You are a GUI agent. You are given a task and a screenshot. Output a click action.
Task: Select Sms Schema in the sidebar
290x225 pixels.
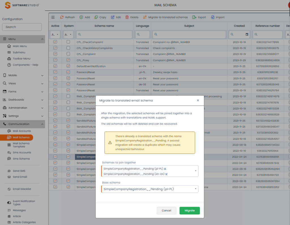tap(21, 159)
